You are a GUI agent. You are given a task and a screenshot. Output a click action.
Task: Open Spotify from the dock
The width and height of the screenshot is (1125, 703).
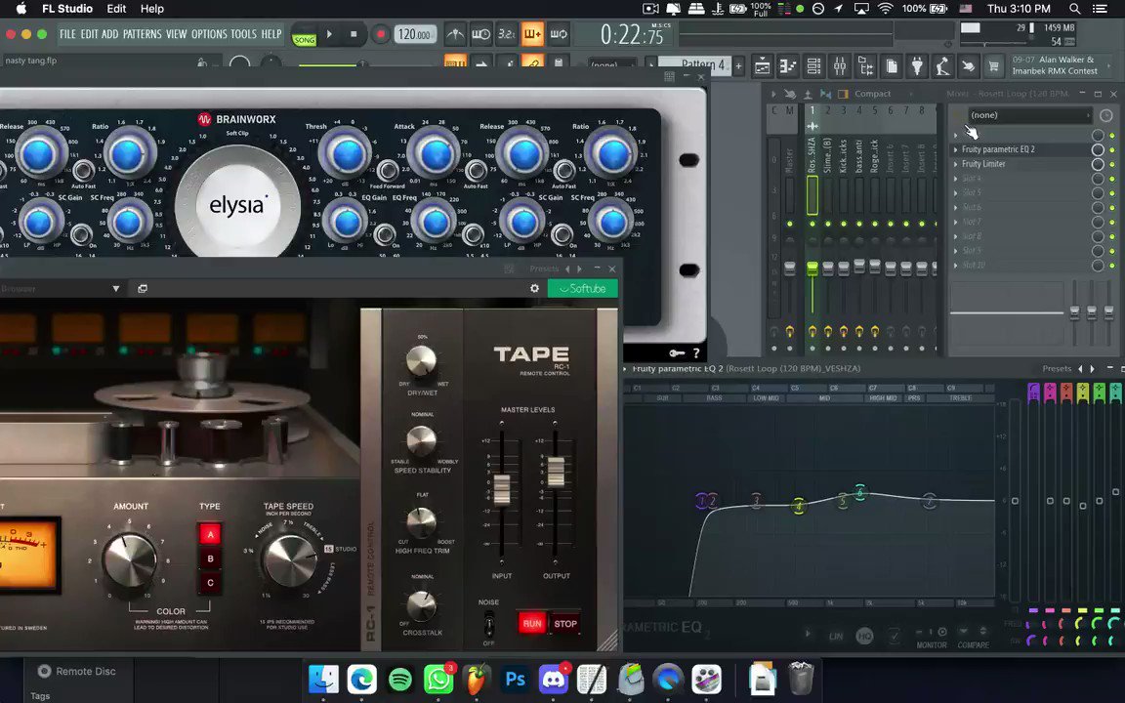point(400,679)
